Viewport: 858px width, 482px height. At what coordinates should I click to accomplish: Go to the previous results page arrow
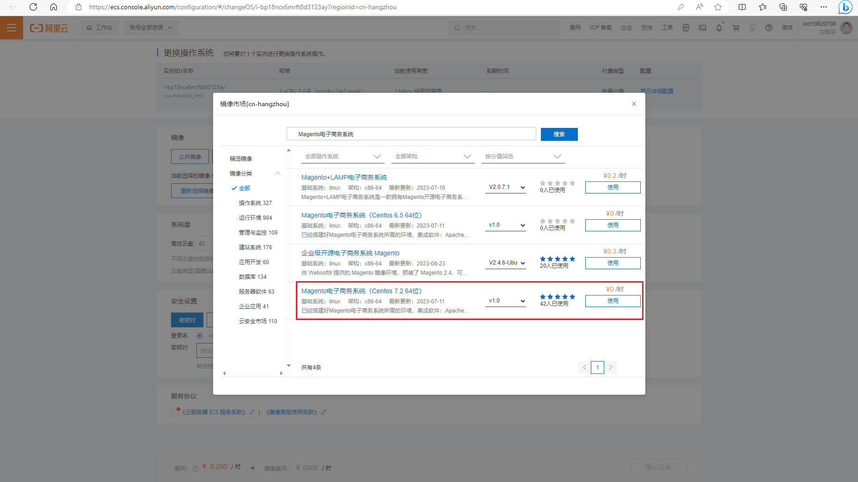[584, 368]
